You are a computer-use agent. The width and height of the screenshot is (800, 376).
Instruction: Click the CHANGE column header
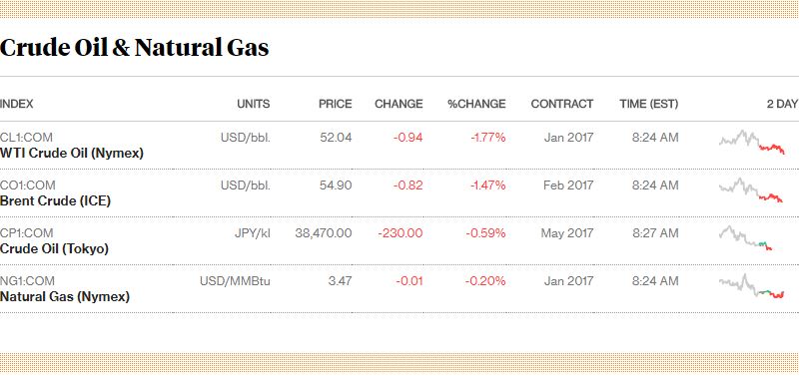(x=399, y=104)
